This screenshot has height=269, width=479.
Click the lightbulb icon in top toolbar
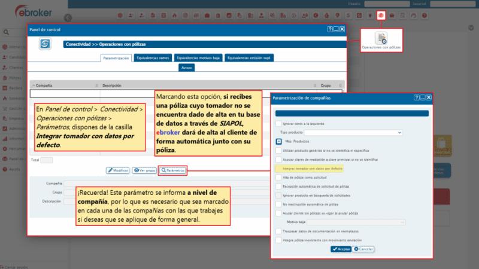(x=370, y=16)
